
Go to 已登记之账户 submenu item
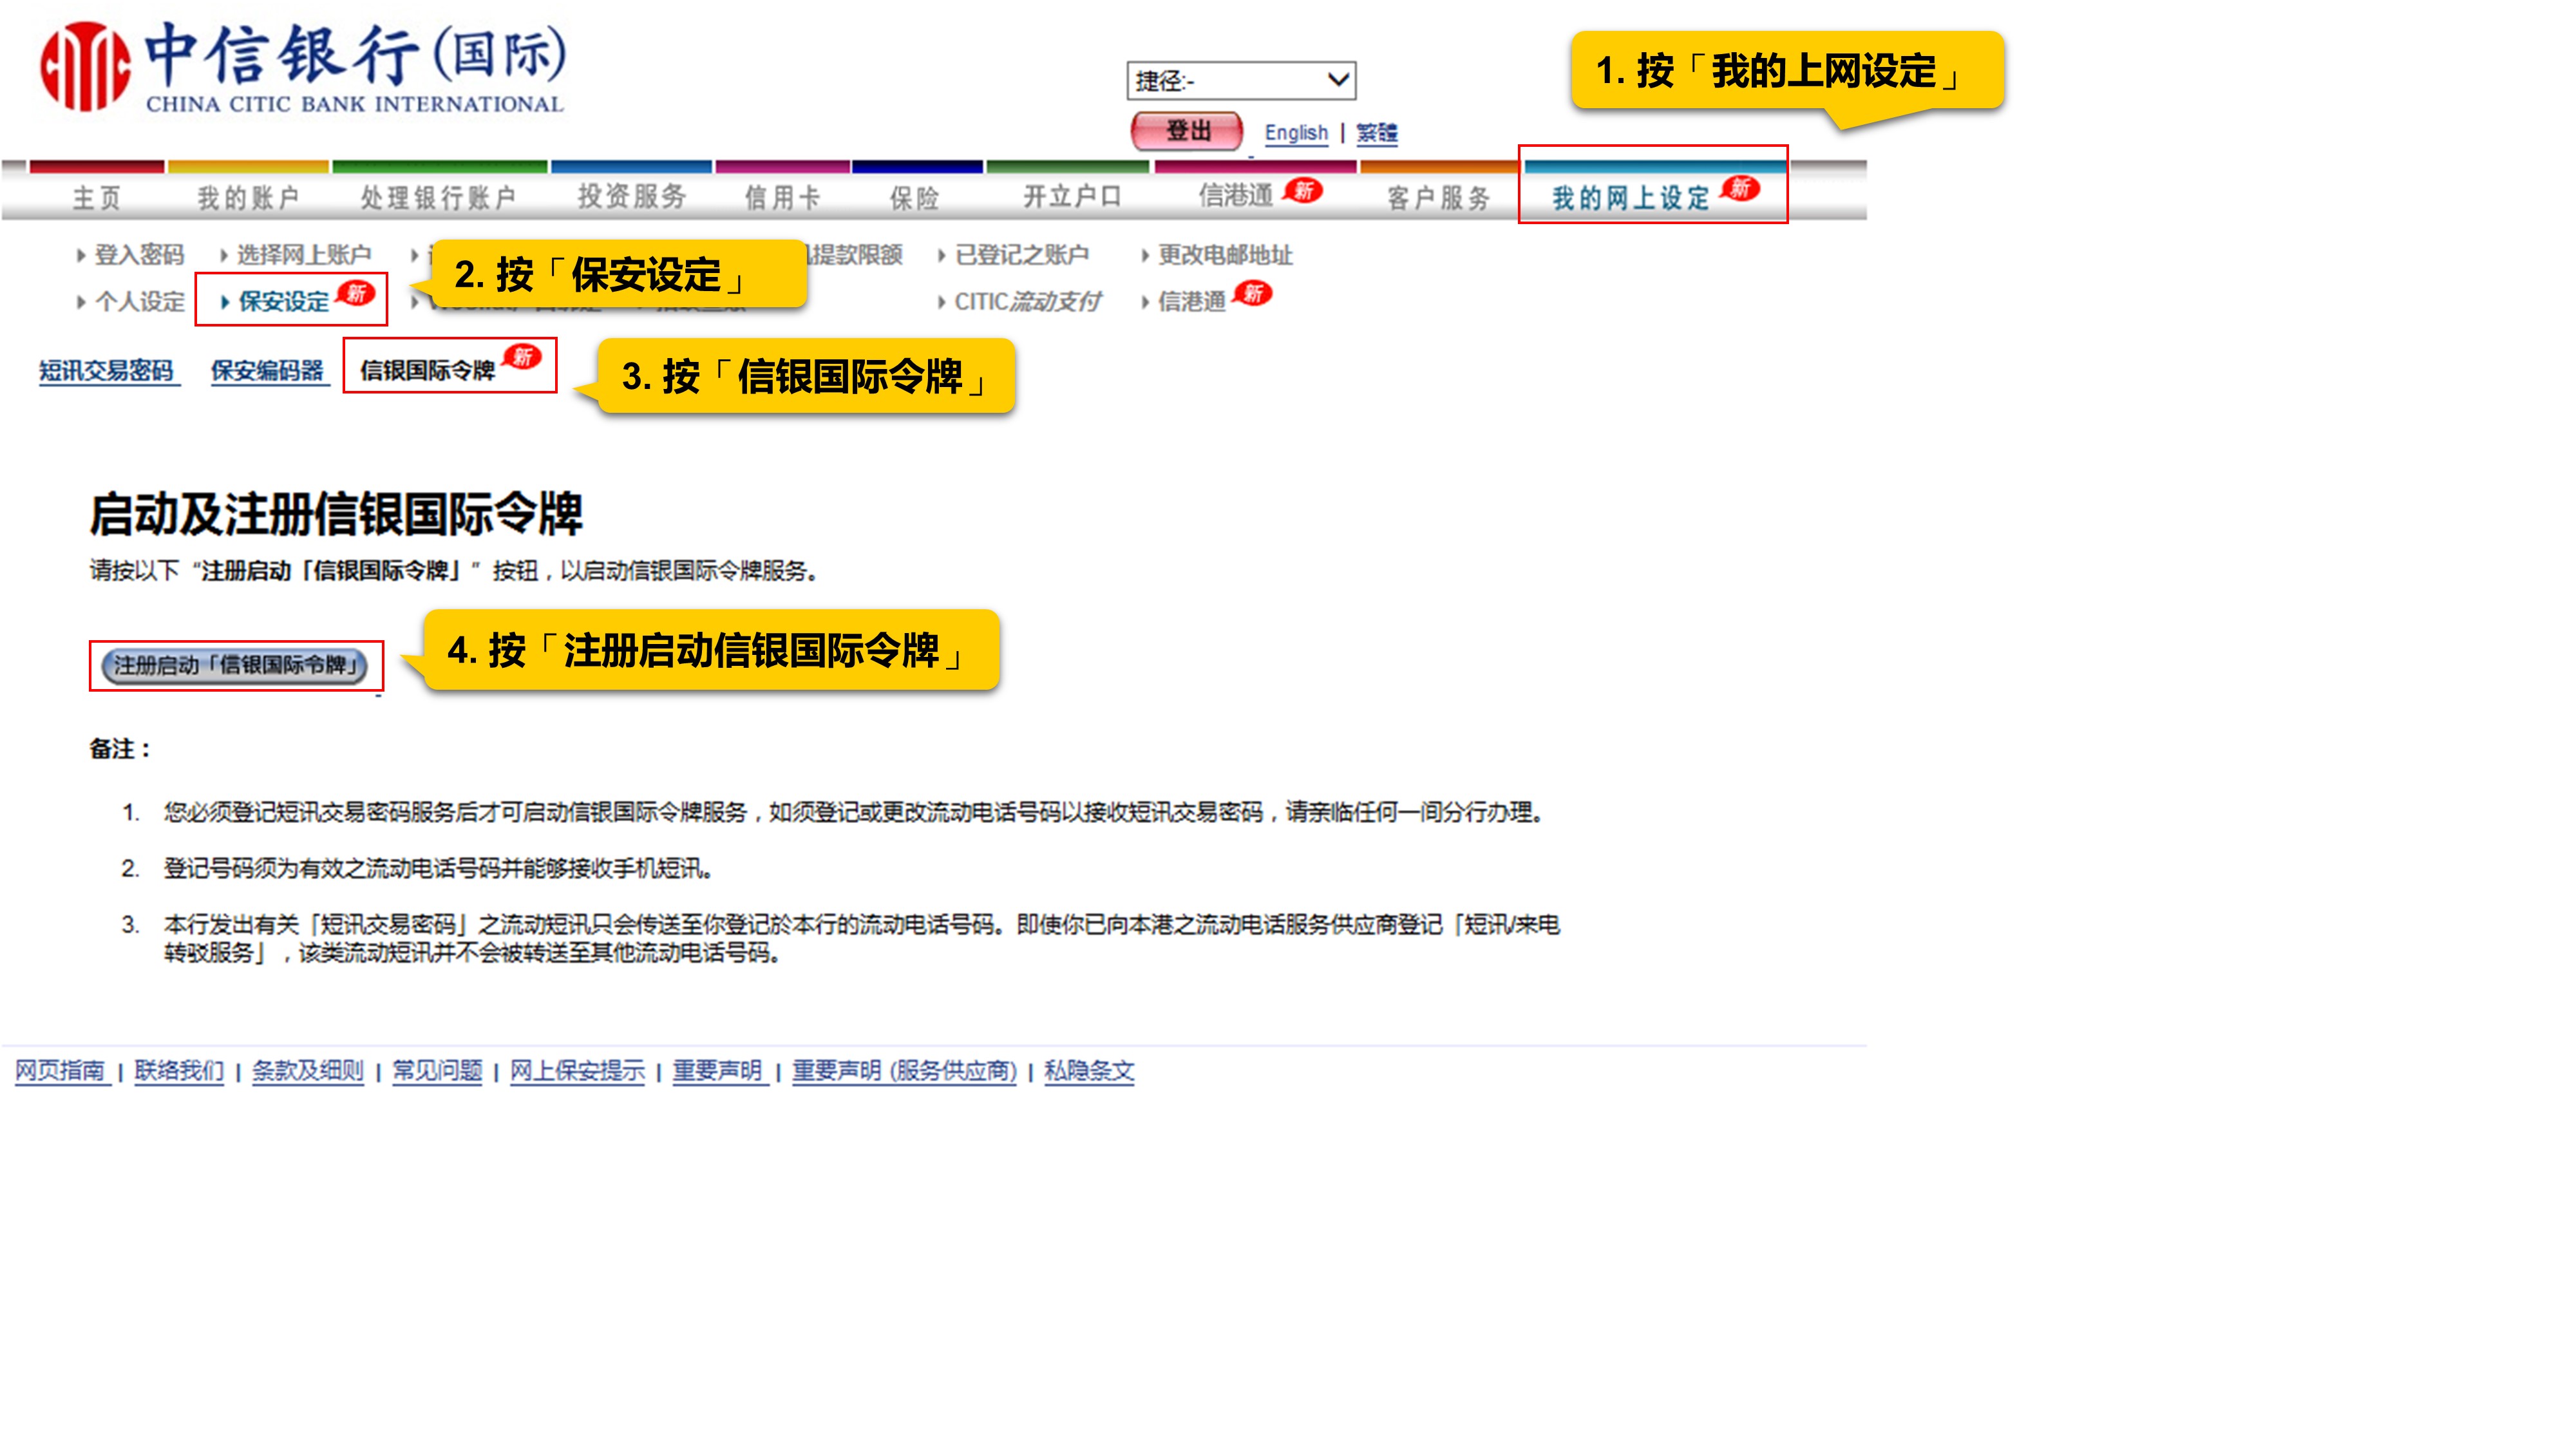click(x=1022, y=255)
